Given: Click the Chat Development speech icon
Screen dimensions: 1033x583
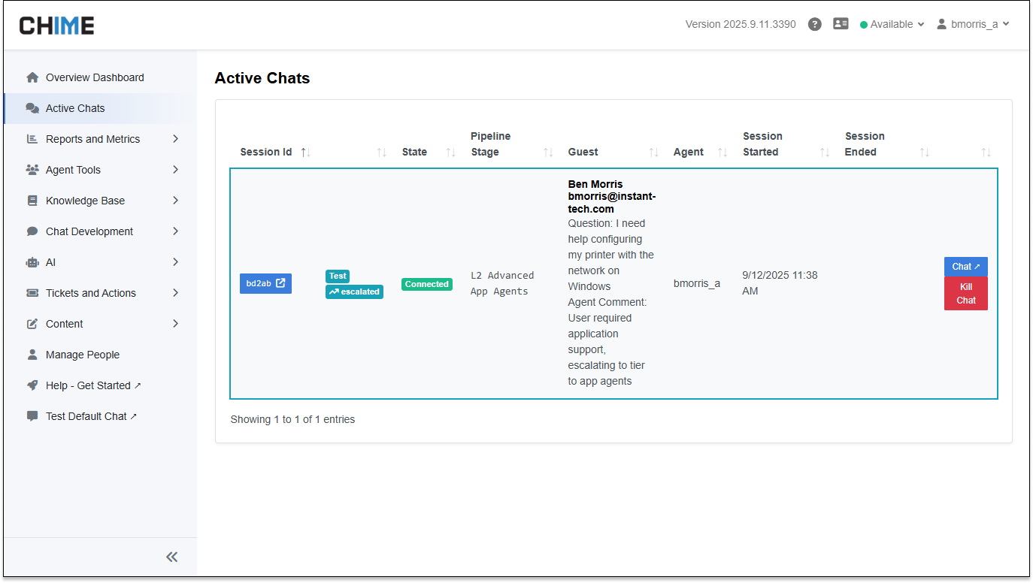Looking at the screenshot, I should click(32, 231).
